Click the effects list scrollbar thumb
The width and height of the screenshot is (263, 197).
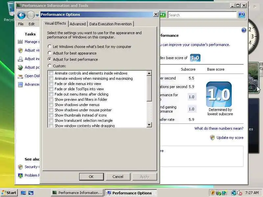point(149,89)
